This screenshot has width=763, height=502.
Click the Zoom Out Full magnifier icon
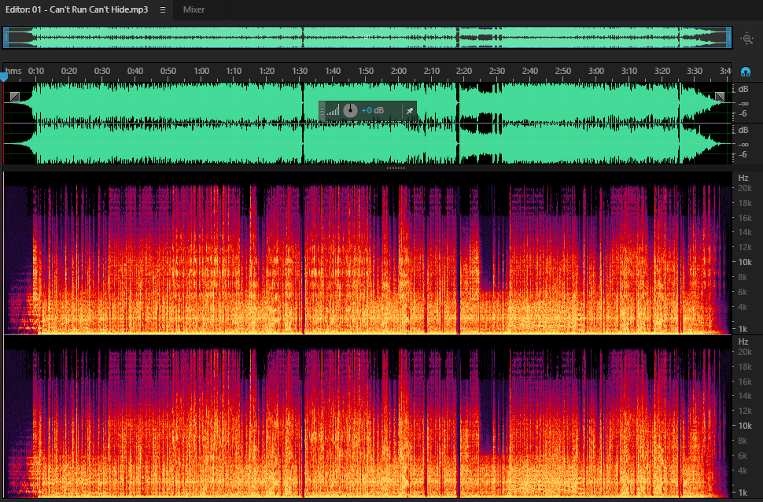[747, 39]
